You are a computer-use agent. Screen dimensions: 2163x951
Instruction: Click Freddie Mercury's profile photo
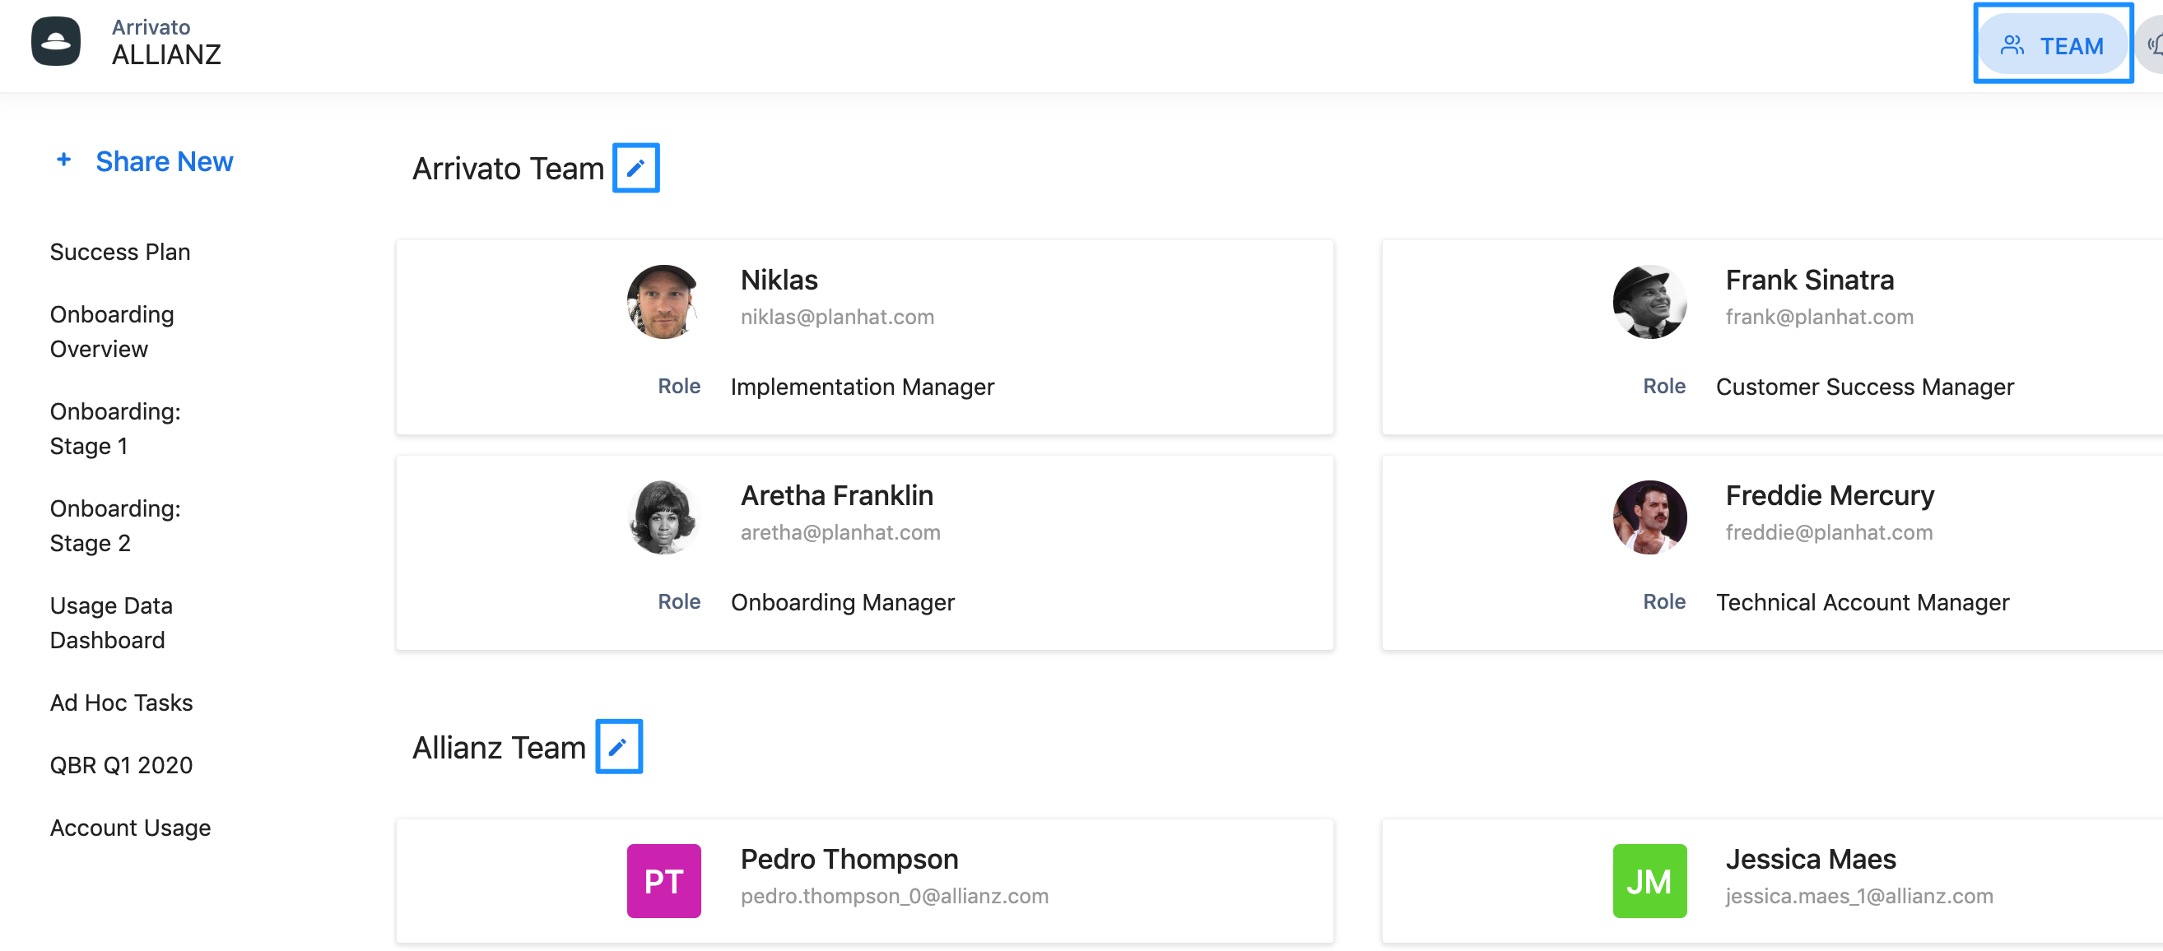click(1649, 518)
